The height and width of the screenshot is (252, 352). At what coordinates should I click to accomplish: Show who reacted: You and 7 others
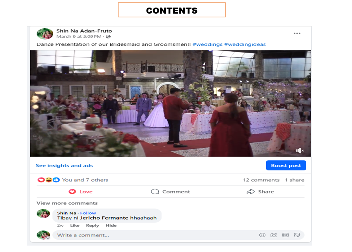tap(85, 180)
